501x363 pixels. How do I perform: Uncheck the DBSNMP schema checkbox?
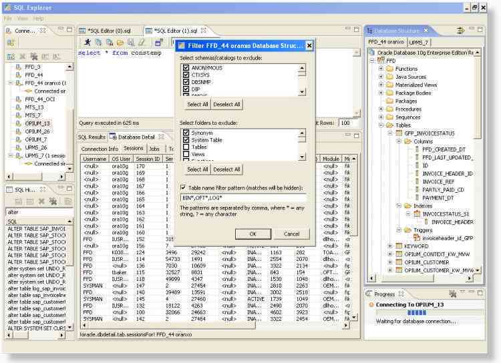(x=186, y=81)
